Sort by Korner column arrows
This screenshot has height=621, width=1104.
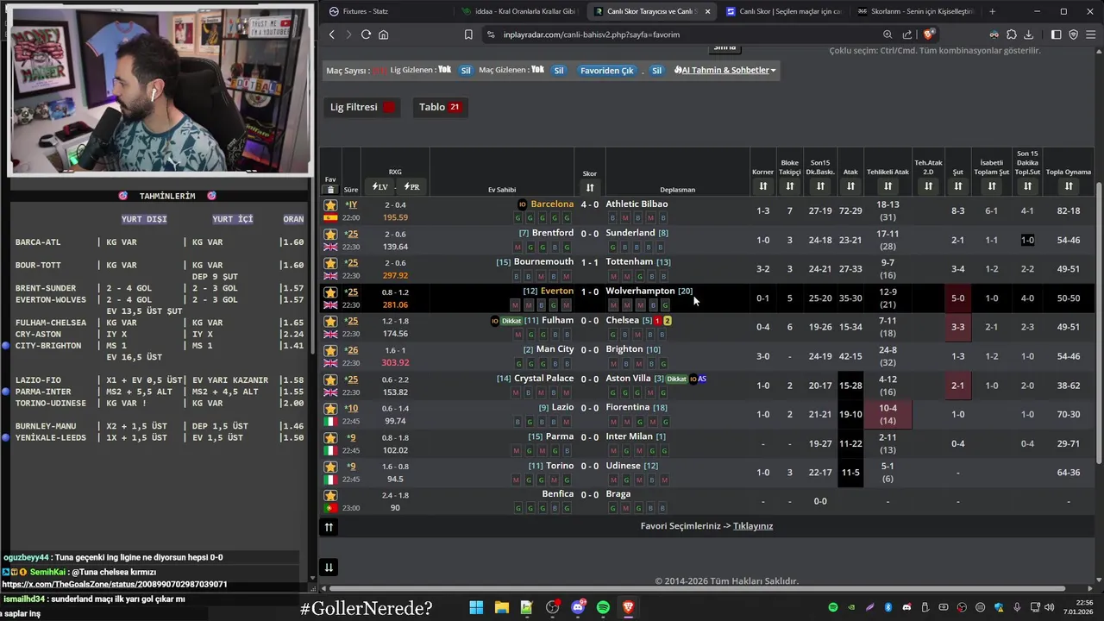pos(762,186)
